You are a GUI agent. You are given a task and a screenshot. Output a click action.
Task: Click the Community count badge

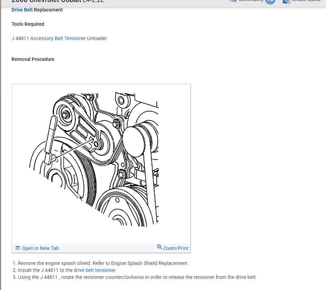point(270,1)
